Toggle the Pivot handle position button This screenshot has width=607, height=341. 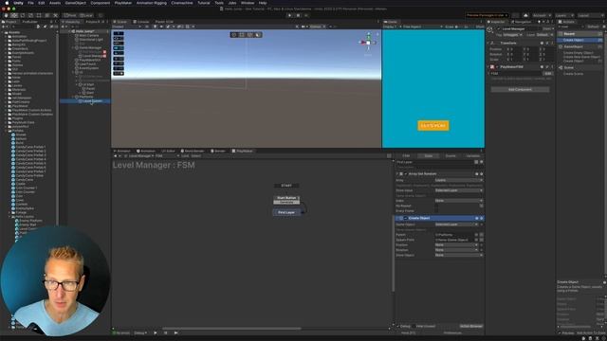pos(70,15)
